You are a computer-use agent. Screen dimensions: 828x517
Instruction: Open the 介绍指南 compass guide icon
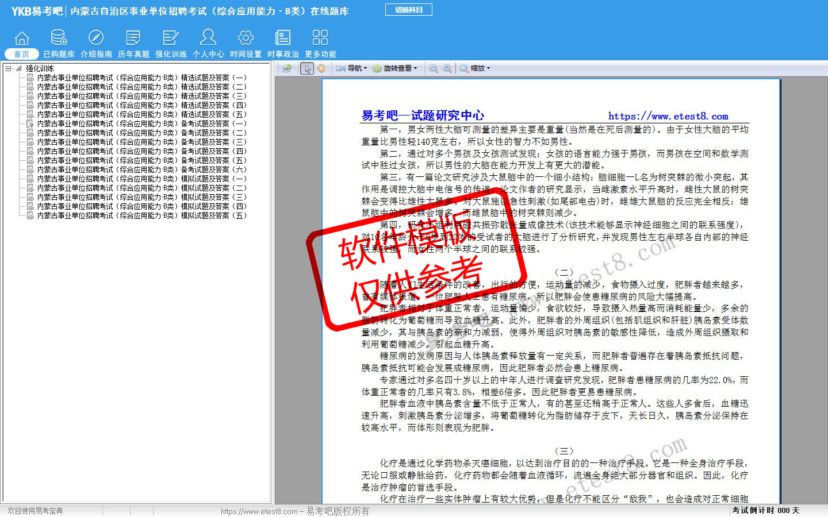[96, 44]
